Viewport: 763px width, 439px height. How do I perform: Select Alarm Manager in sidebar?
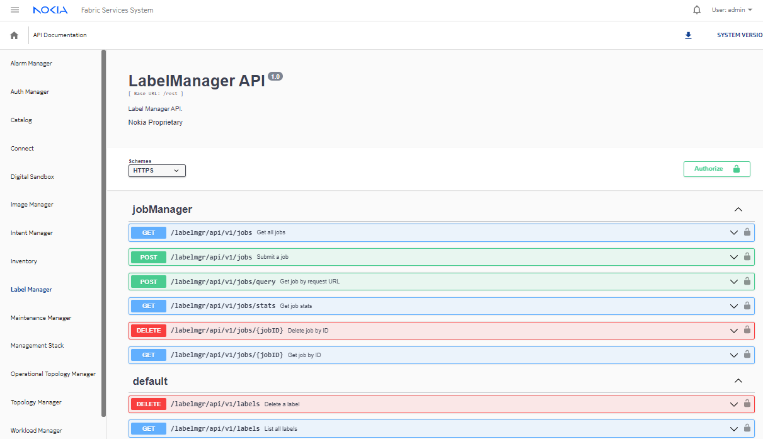point(32,64)
